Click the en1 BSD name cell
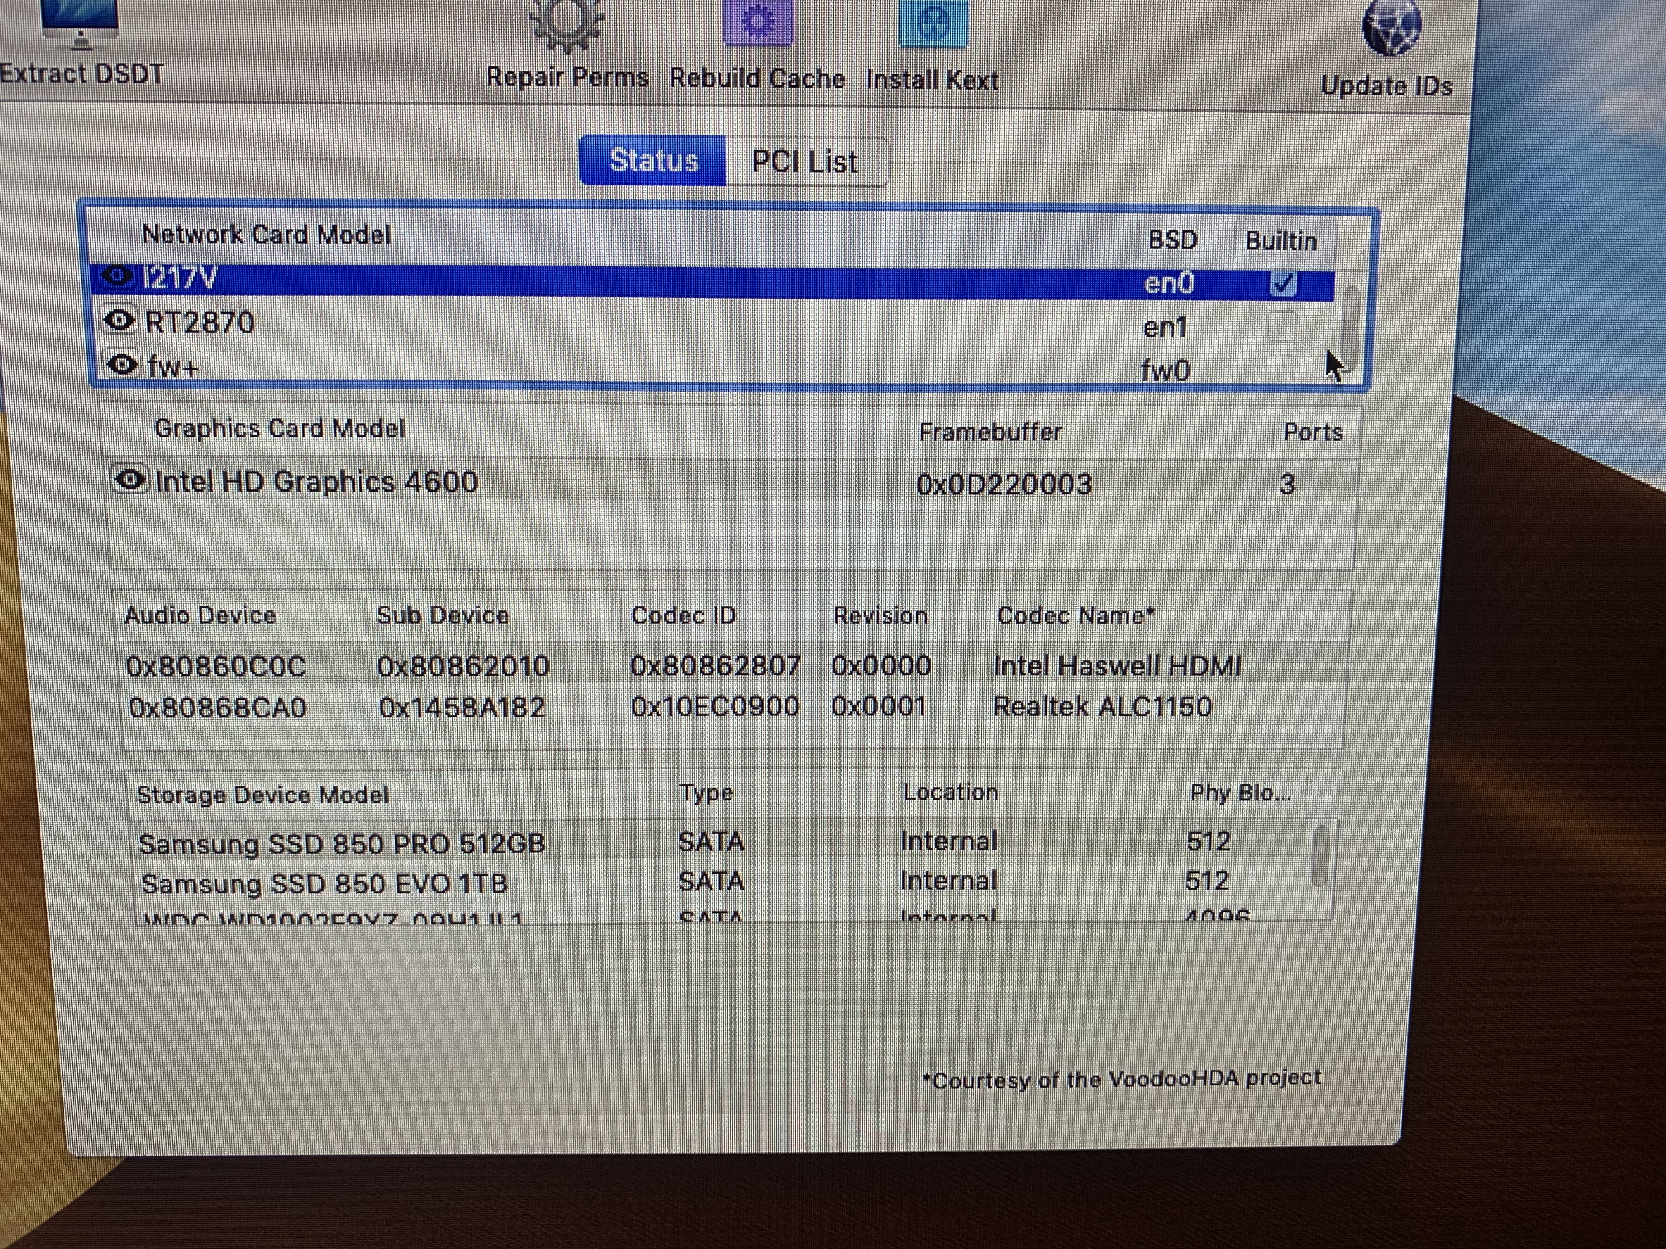This screenshot has height=1249, width=1666. click(1164, 328)
